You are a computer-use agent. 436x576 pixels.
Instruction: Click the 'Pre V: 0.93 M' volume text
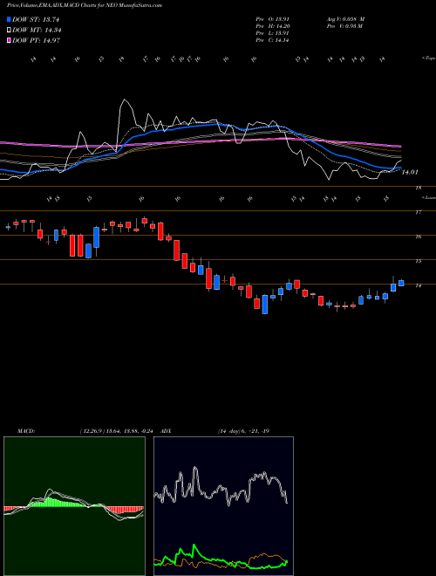coord(344,26)
